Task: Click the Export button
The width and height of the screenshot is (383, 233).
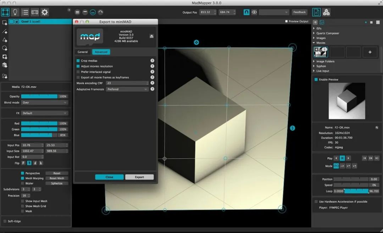Action: click(139, 177)
